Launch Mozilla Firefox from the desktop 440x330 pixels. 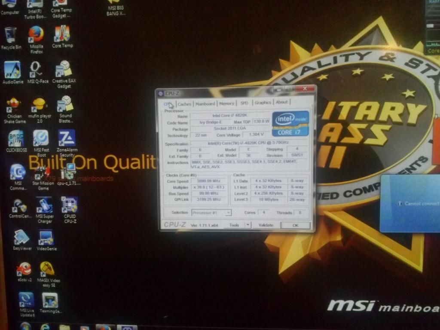(36, 40)
